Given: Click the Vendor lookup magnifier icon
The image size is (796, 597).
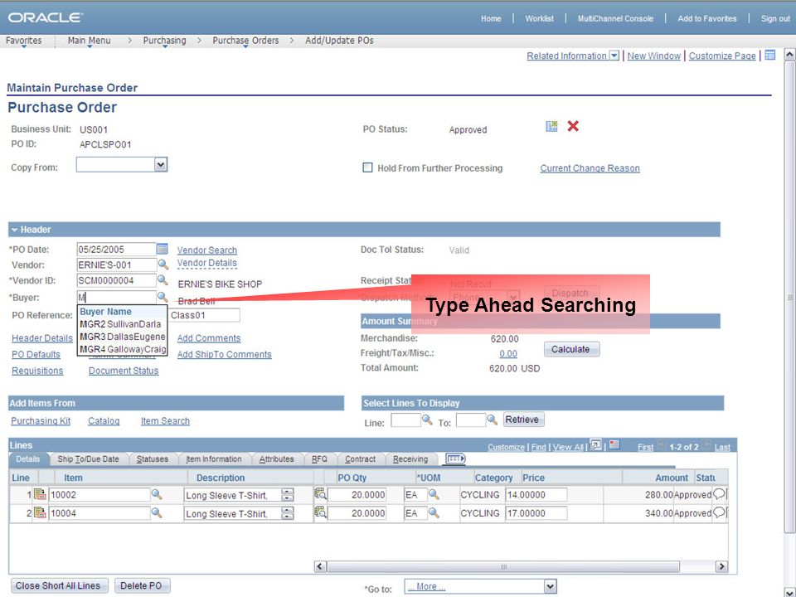Looking at the screenshot, I should (163, 264).
